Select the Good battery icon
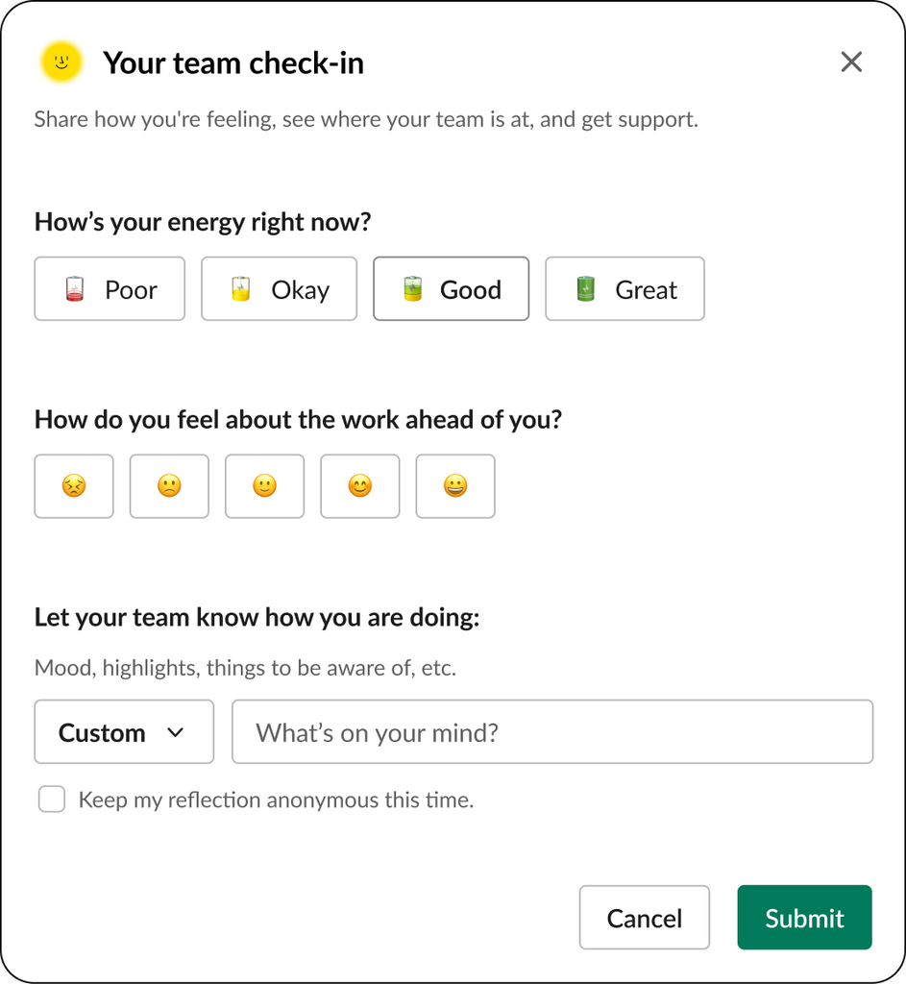The image size is (906, 984). [x=413, y=289]
